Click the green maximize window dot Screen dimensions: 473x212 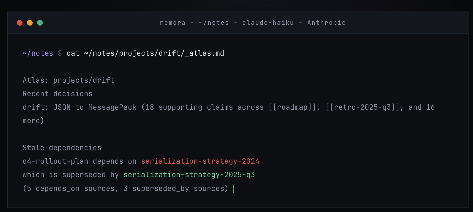point(40,23)
